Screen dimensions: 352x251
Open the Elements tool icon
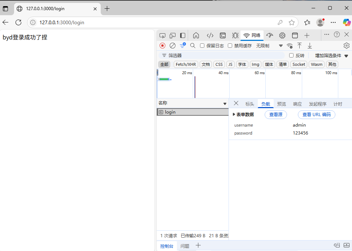pyautogui.click(x=210, y=35)
